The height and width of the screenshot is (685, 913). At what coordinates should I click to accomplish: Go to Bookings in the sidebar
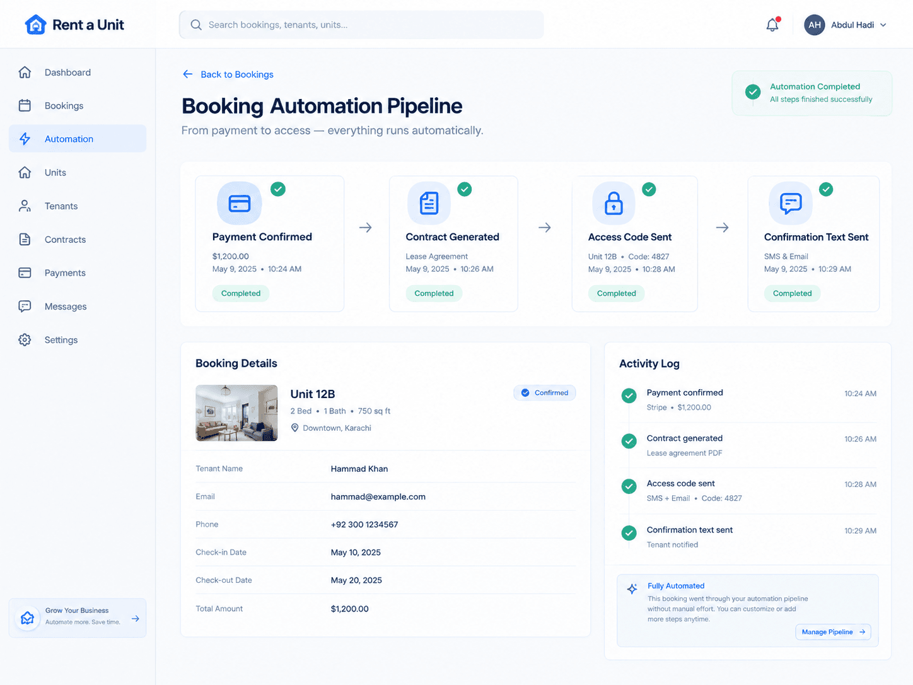78,106
